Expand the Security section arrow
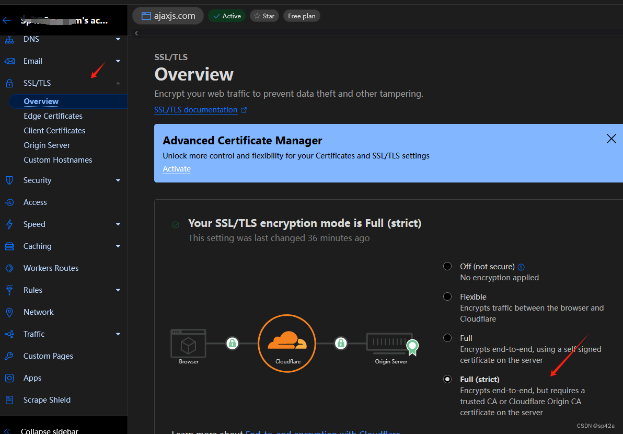Screen dimensions: 623x434 [x=118, y=180]
